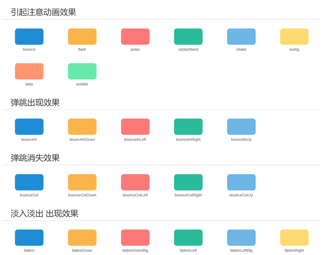This screenshot has height=255, width=328.
Task: Click the bounce animation swatch
Action: tap(29, 36)
